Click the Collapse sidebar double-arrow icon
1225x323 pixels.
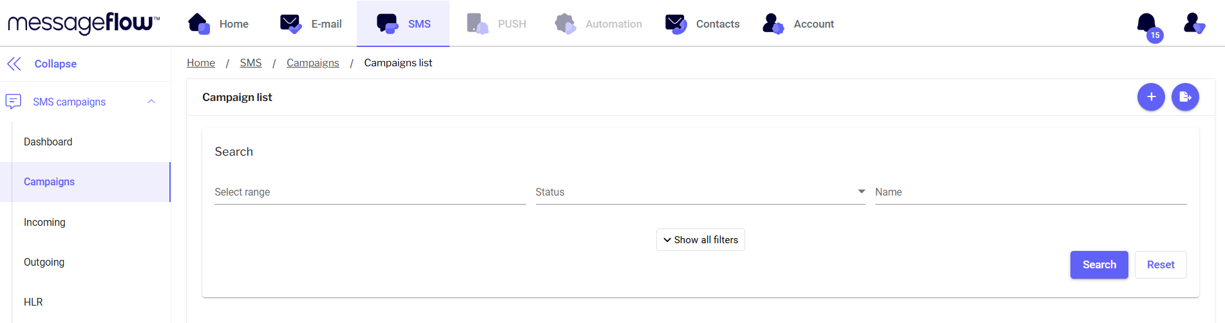click(x=14, y=64)
